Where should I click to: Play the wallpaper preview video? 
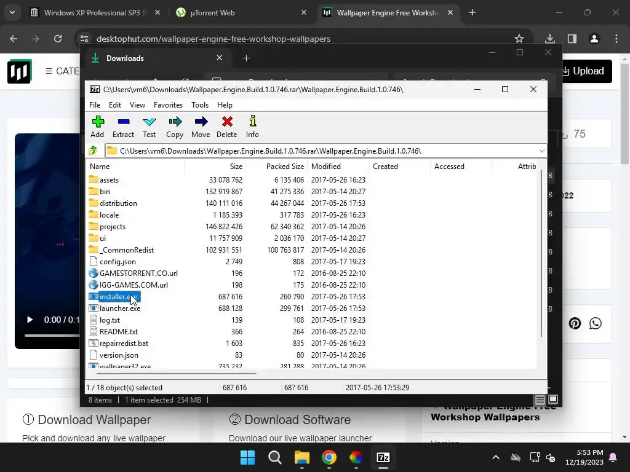point(30,320)
